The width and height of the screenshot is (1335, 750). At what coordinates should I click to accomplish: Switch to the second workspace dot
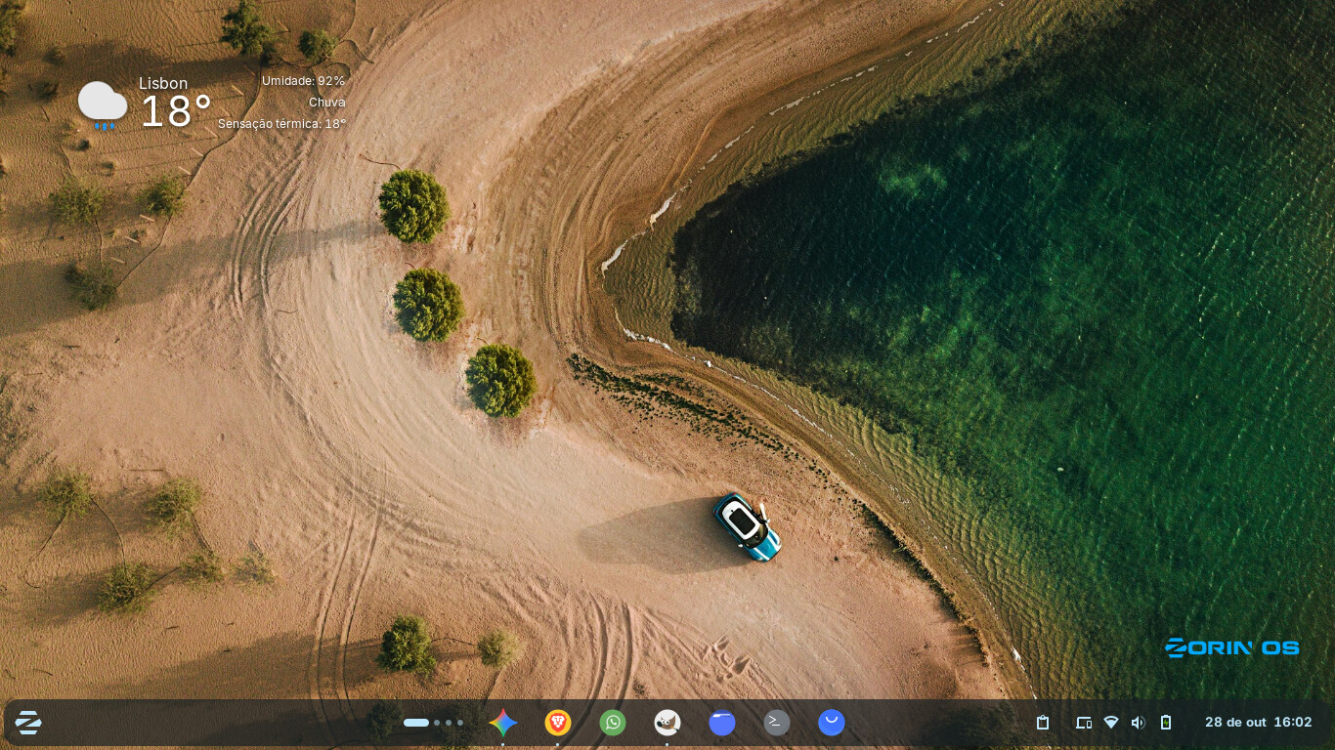(437, 723)
